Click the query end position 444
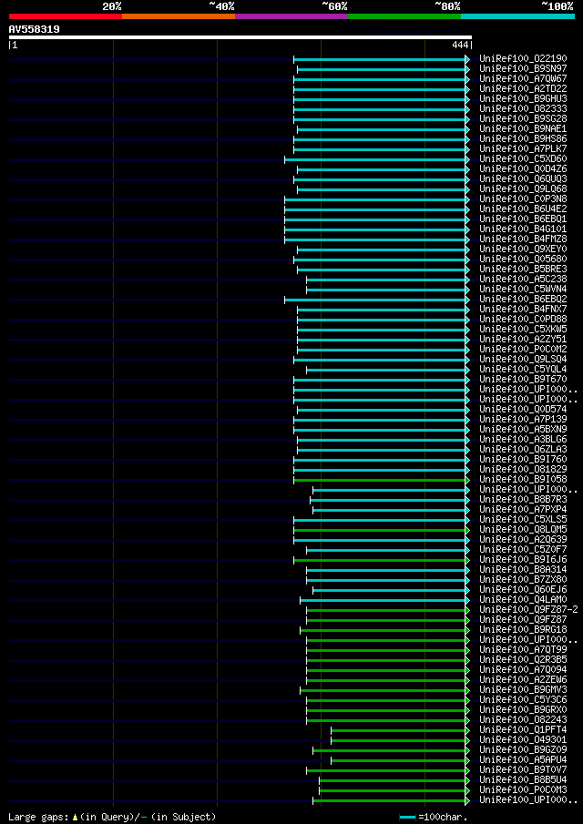Image resolution: width=583 pixels, height=824 pixels. [x=460, y=46]
